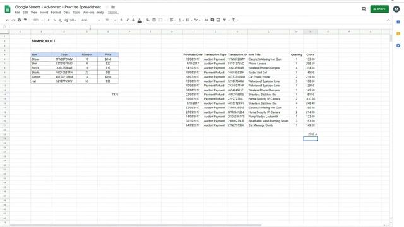Screen dimensions: 404x227
Task: Move document using folder icon
Action: (x=113, y=7)
